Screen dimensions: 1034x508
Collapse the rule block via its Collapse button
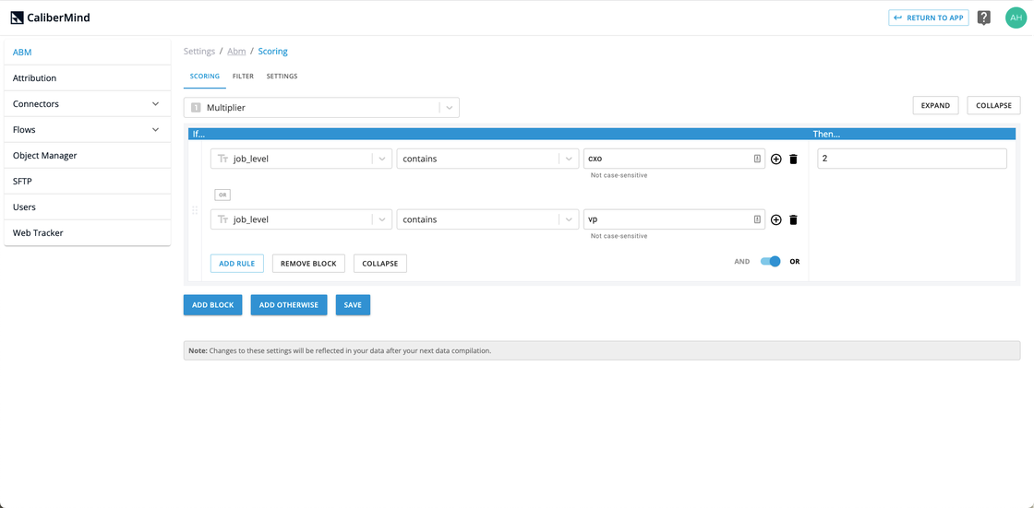point(379,264)
